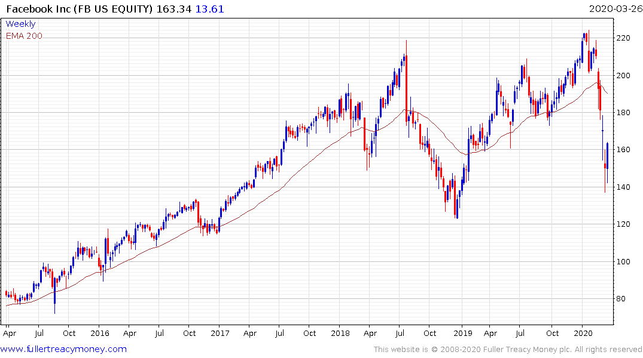This screenshot has width=643, height=358.
Task: Click the Oct label just before 2020
Action: tap(552, 333)
